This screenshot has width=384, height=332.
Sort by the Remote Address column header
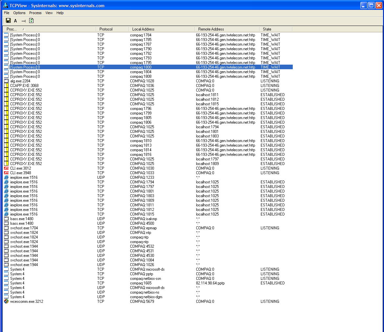[227, 29]
